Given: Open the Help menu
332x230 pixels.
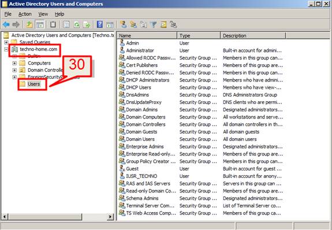Looking at the screenshot, I should [x=59, y=14].
